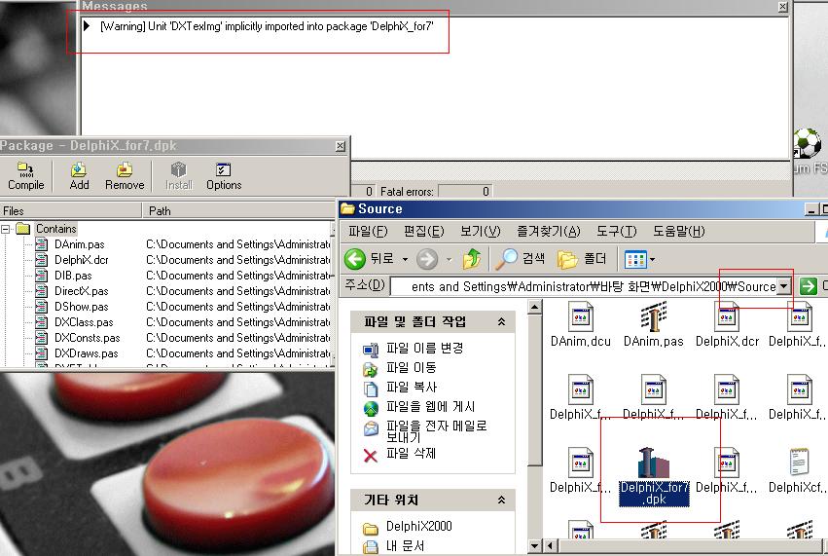Open package Options

tap(223, 176)
